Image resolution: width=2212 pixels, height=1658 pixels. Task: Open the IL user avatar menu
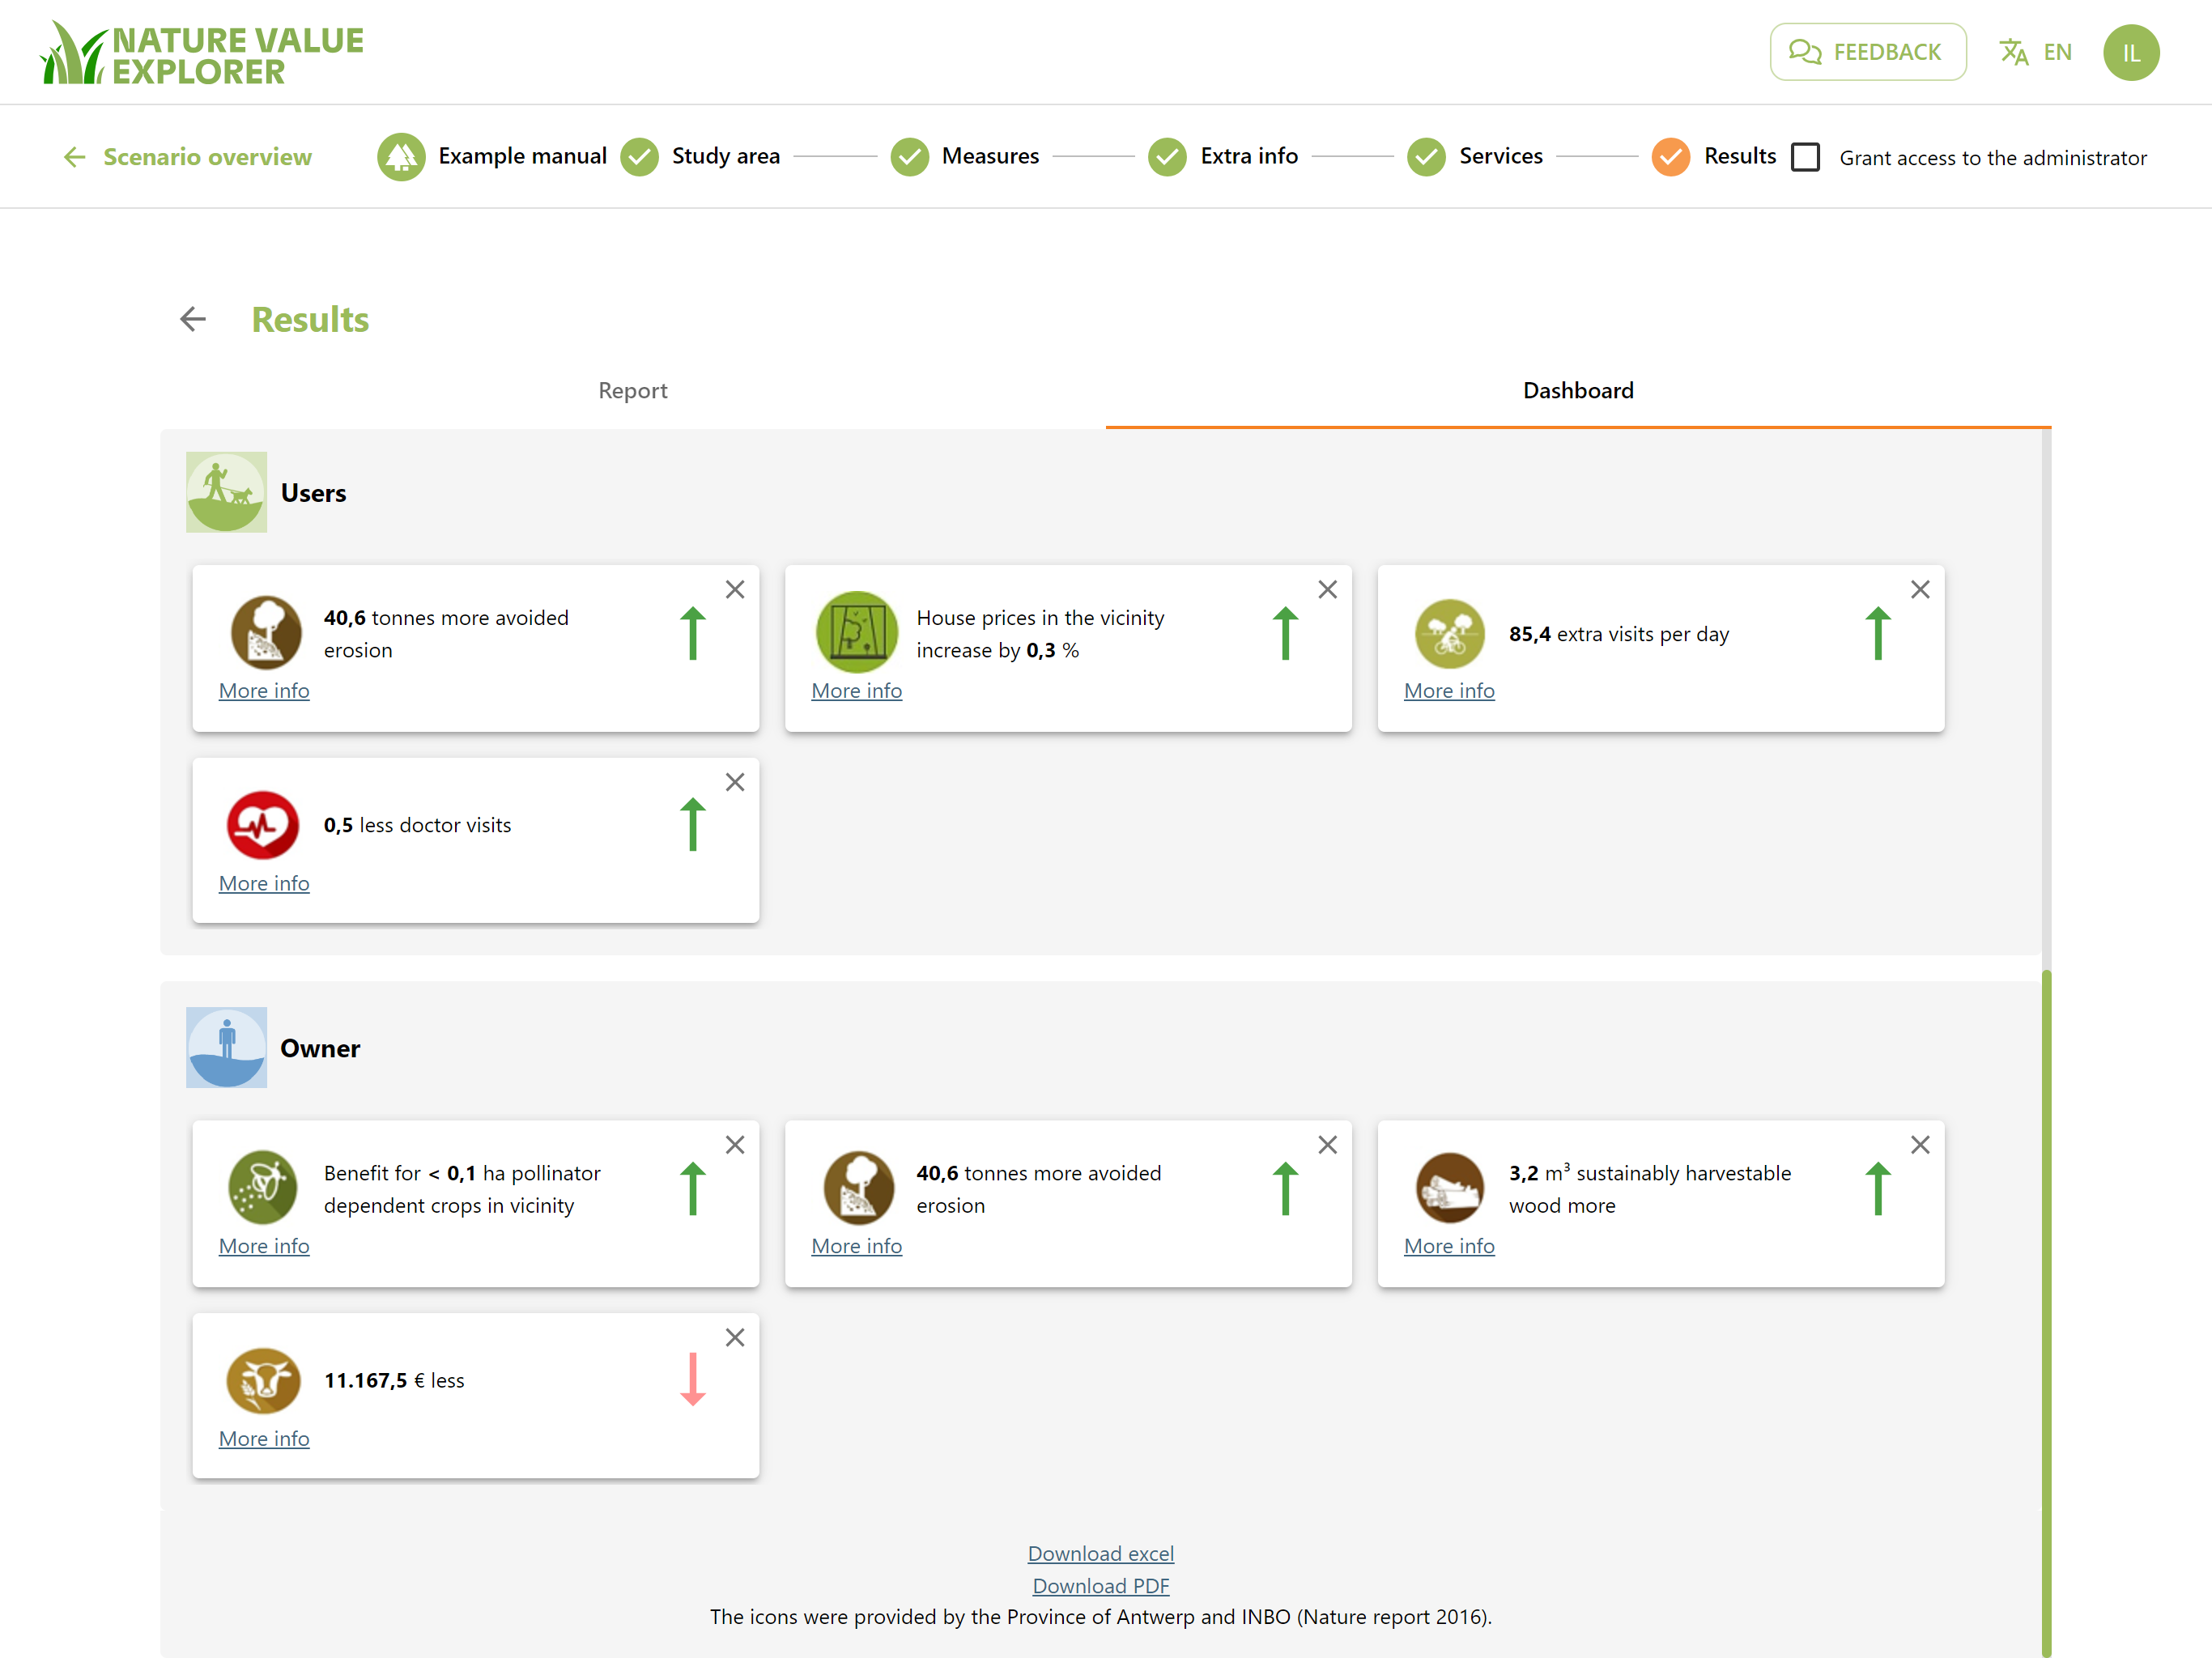[x=2131, y=52]
